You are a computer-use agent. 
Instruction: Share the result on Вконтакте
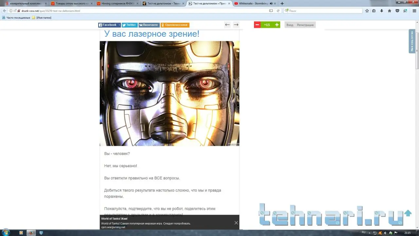click(x=149, y=25)
